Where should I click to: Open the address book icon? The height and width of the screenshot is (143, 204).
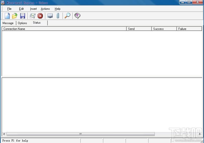coord(50,16)
